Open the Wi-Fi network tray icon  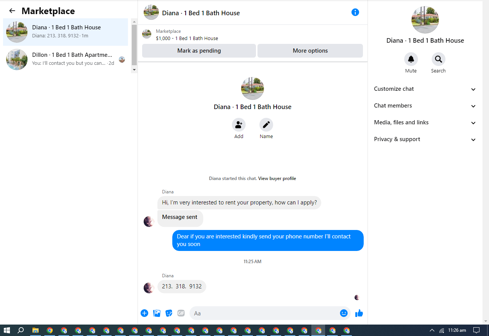(442, 330)
